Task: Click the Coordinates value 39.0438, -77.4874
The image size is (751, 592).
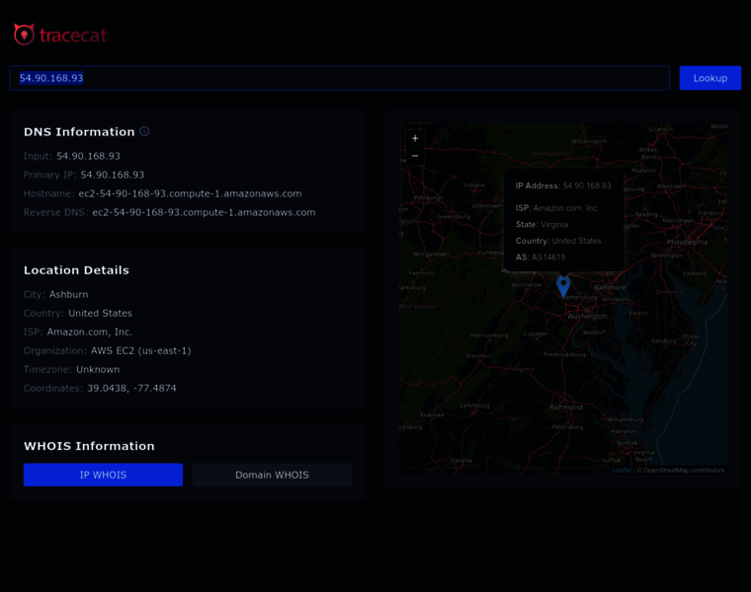Action: click(131, 388)
